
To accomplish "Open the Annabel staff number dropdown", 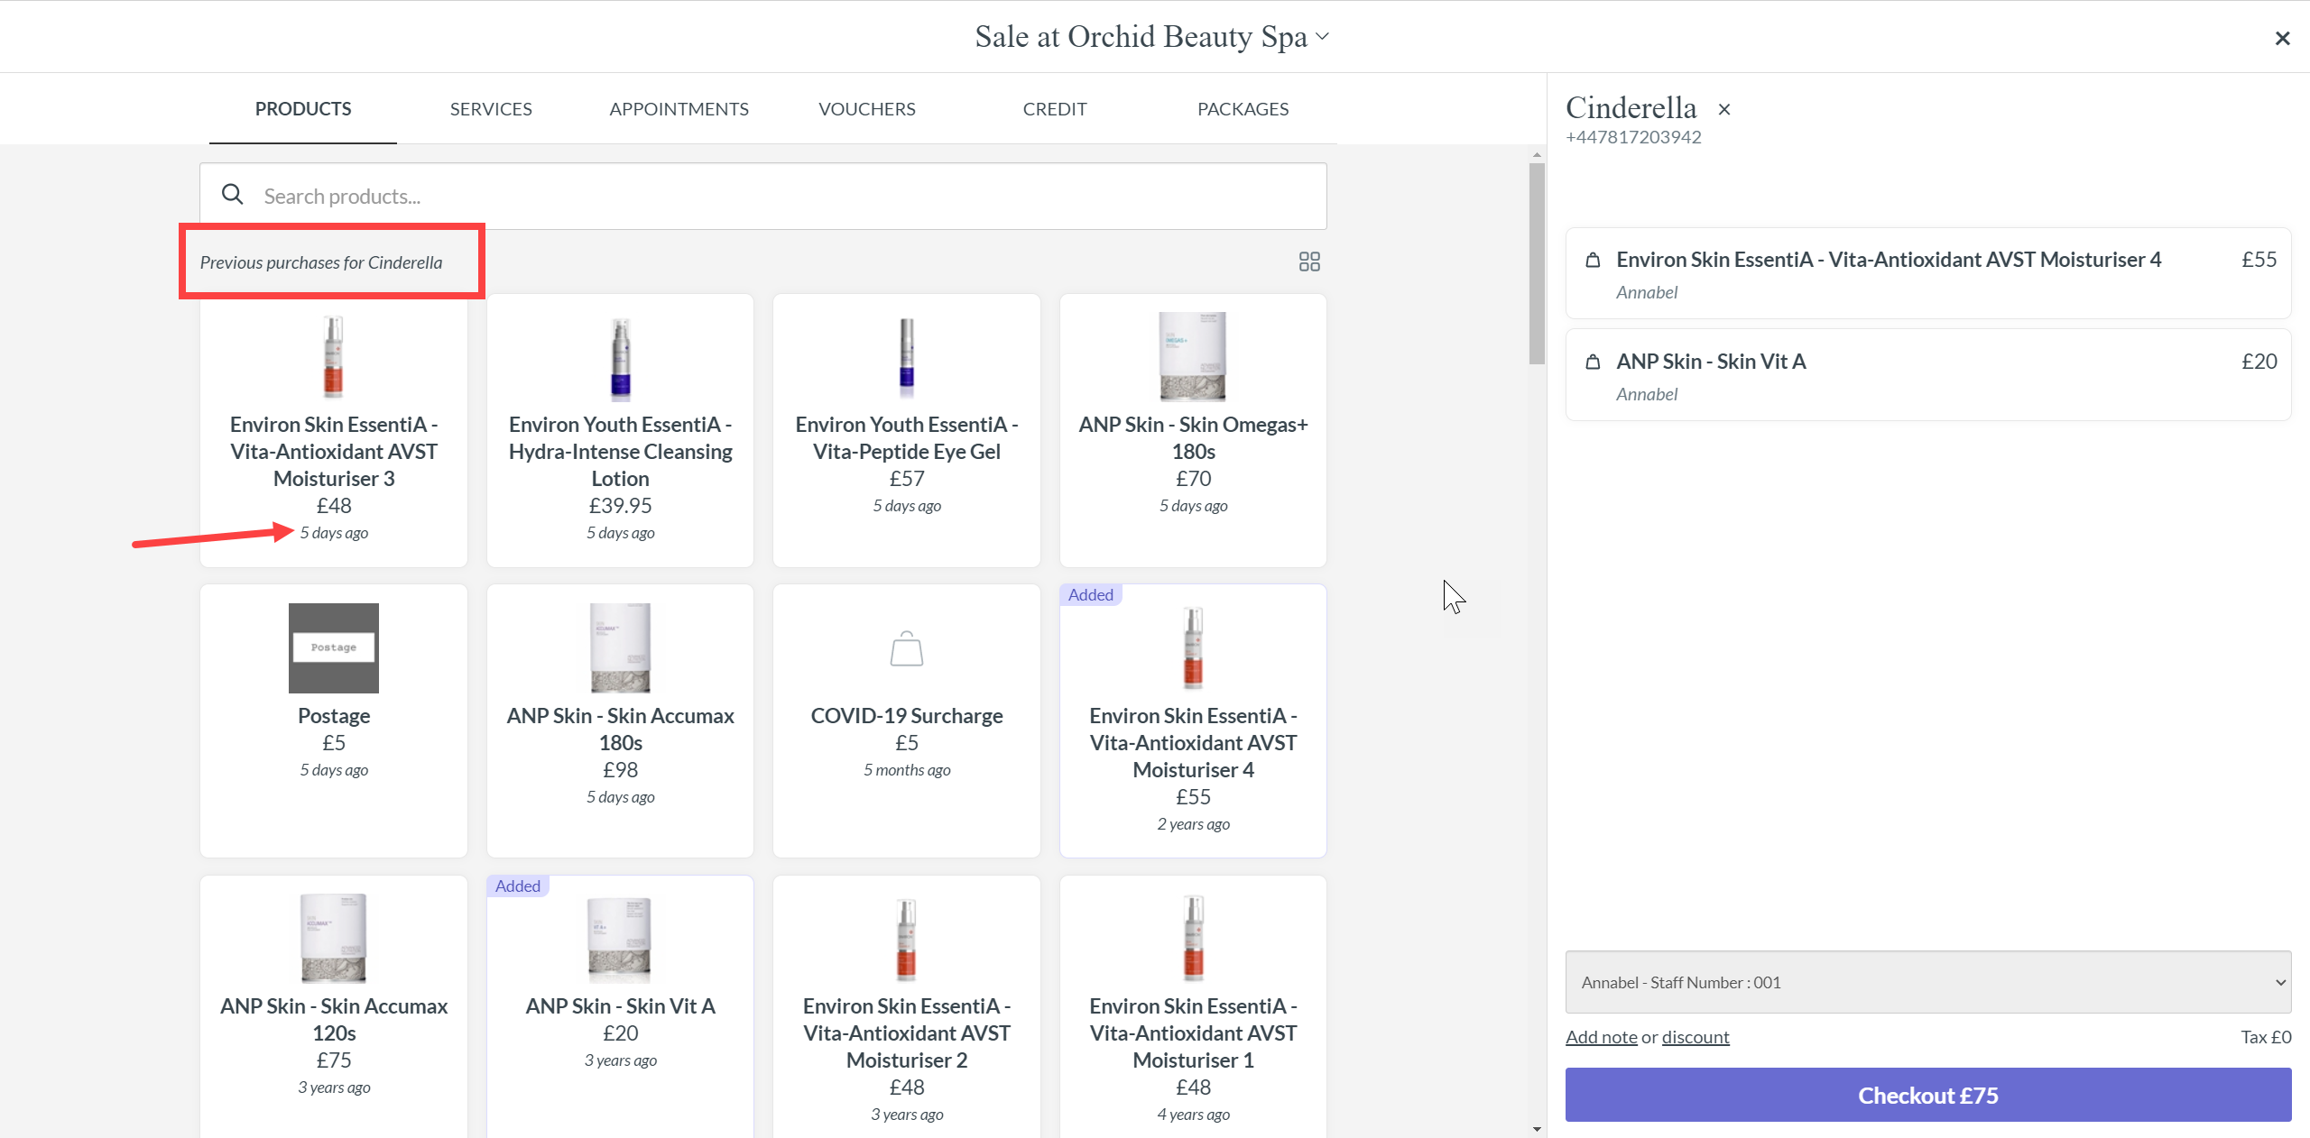I will tap(1927, 982).
